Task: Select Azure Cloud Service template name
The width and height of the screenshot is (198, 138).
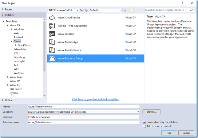Action: (x=69, y=18)
